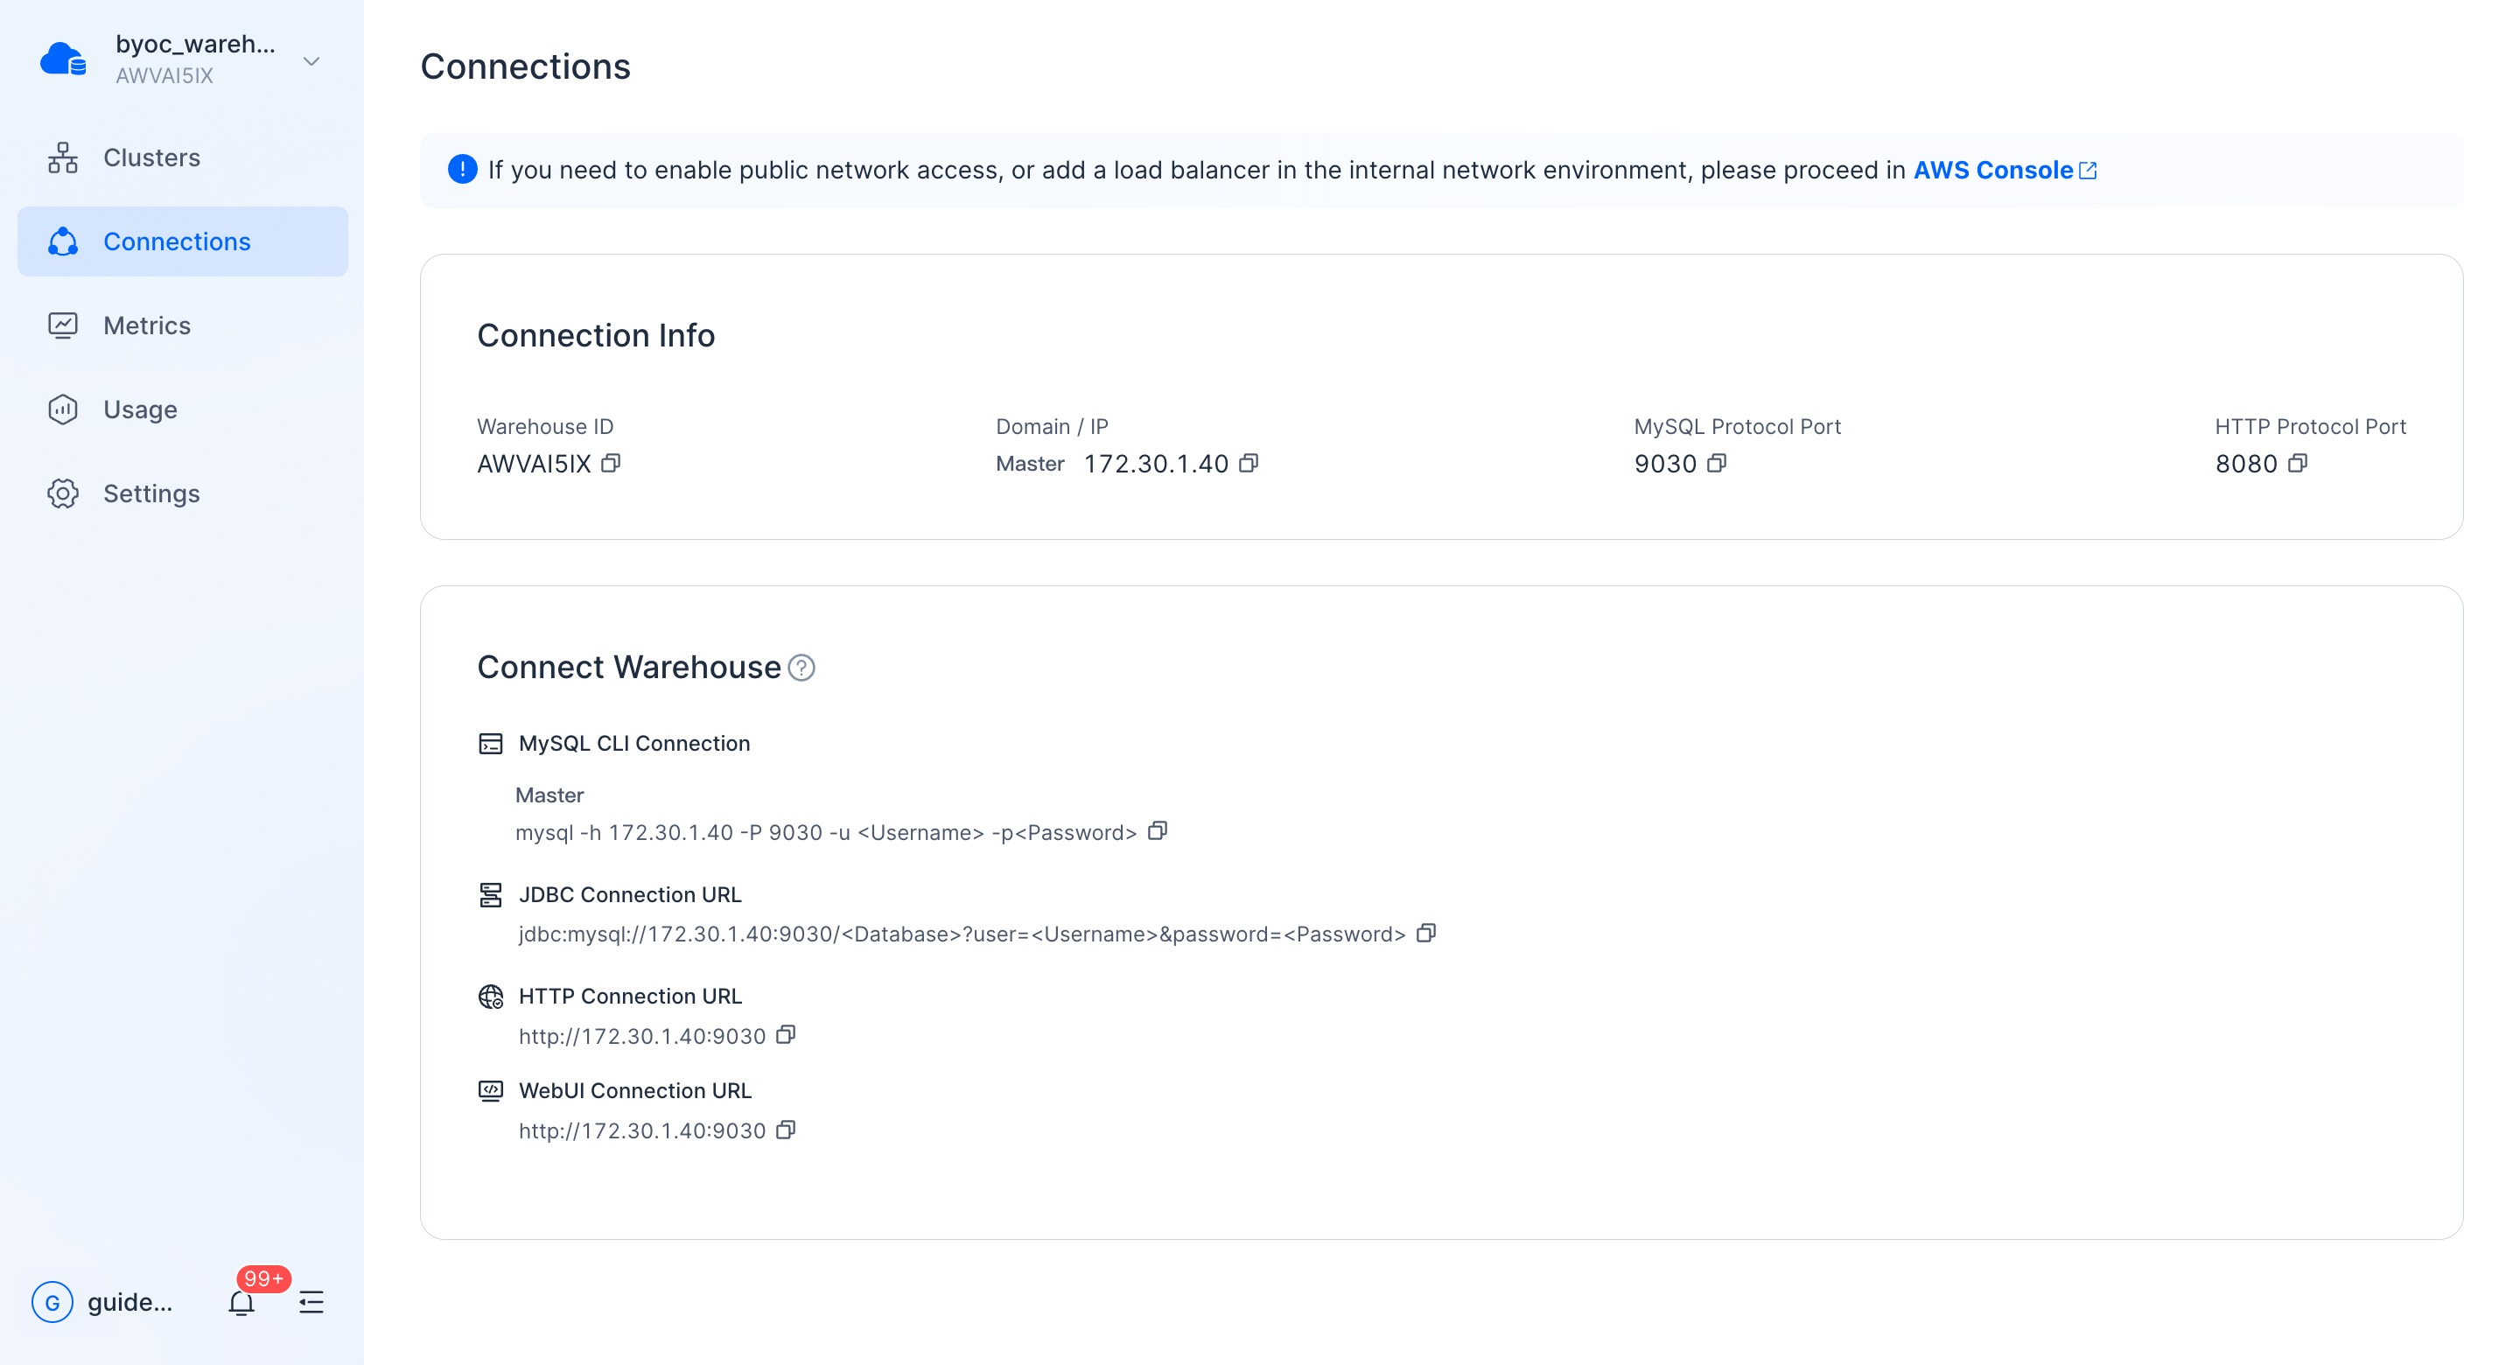
Task: Click the Metrics chart icon
Action: click(x=63, y=325)
